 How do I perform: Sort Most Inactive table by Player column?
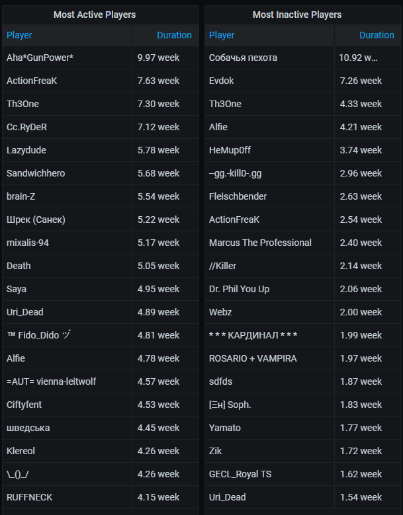pos(222,35)
